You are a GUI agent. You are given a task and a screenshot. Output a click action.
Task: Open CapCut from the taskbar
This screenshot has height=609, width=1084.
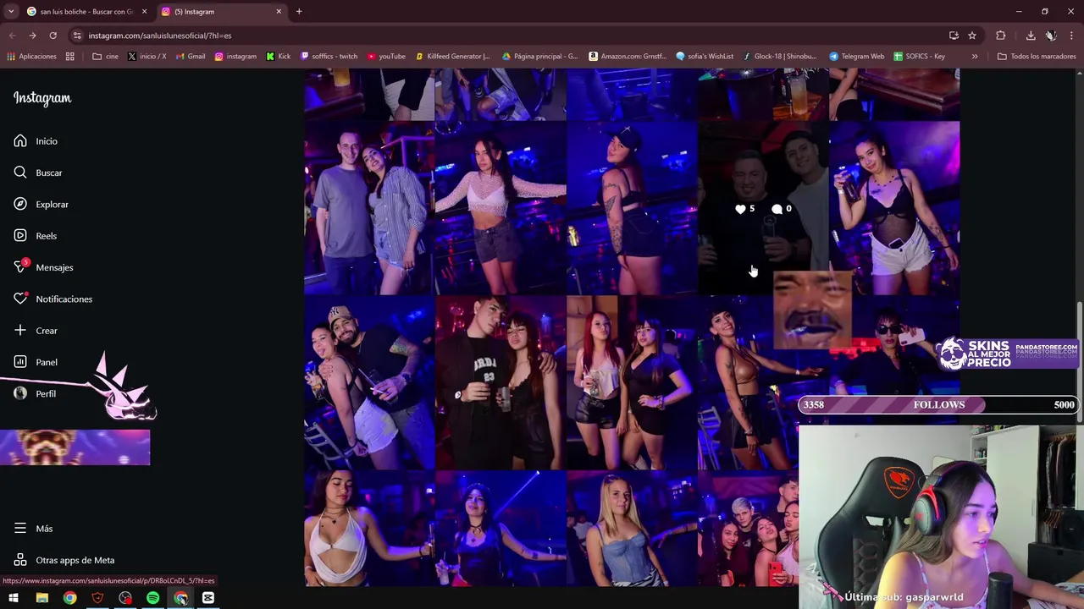(x=208, y=598)
